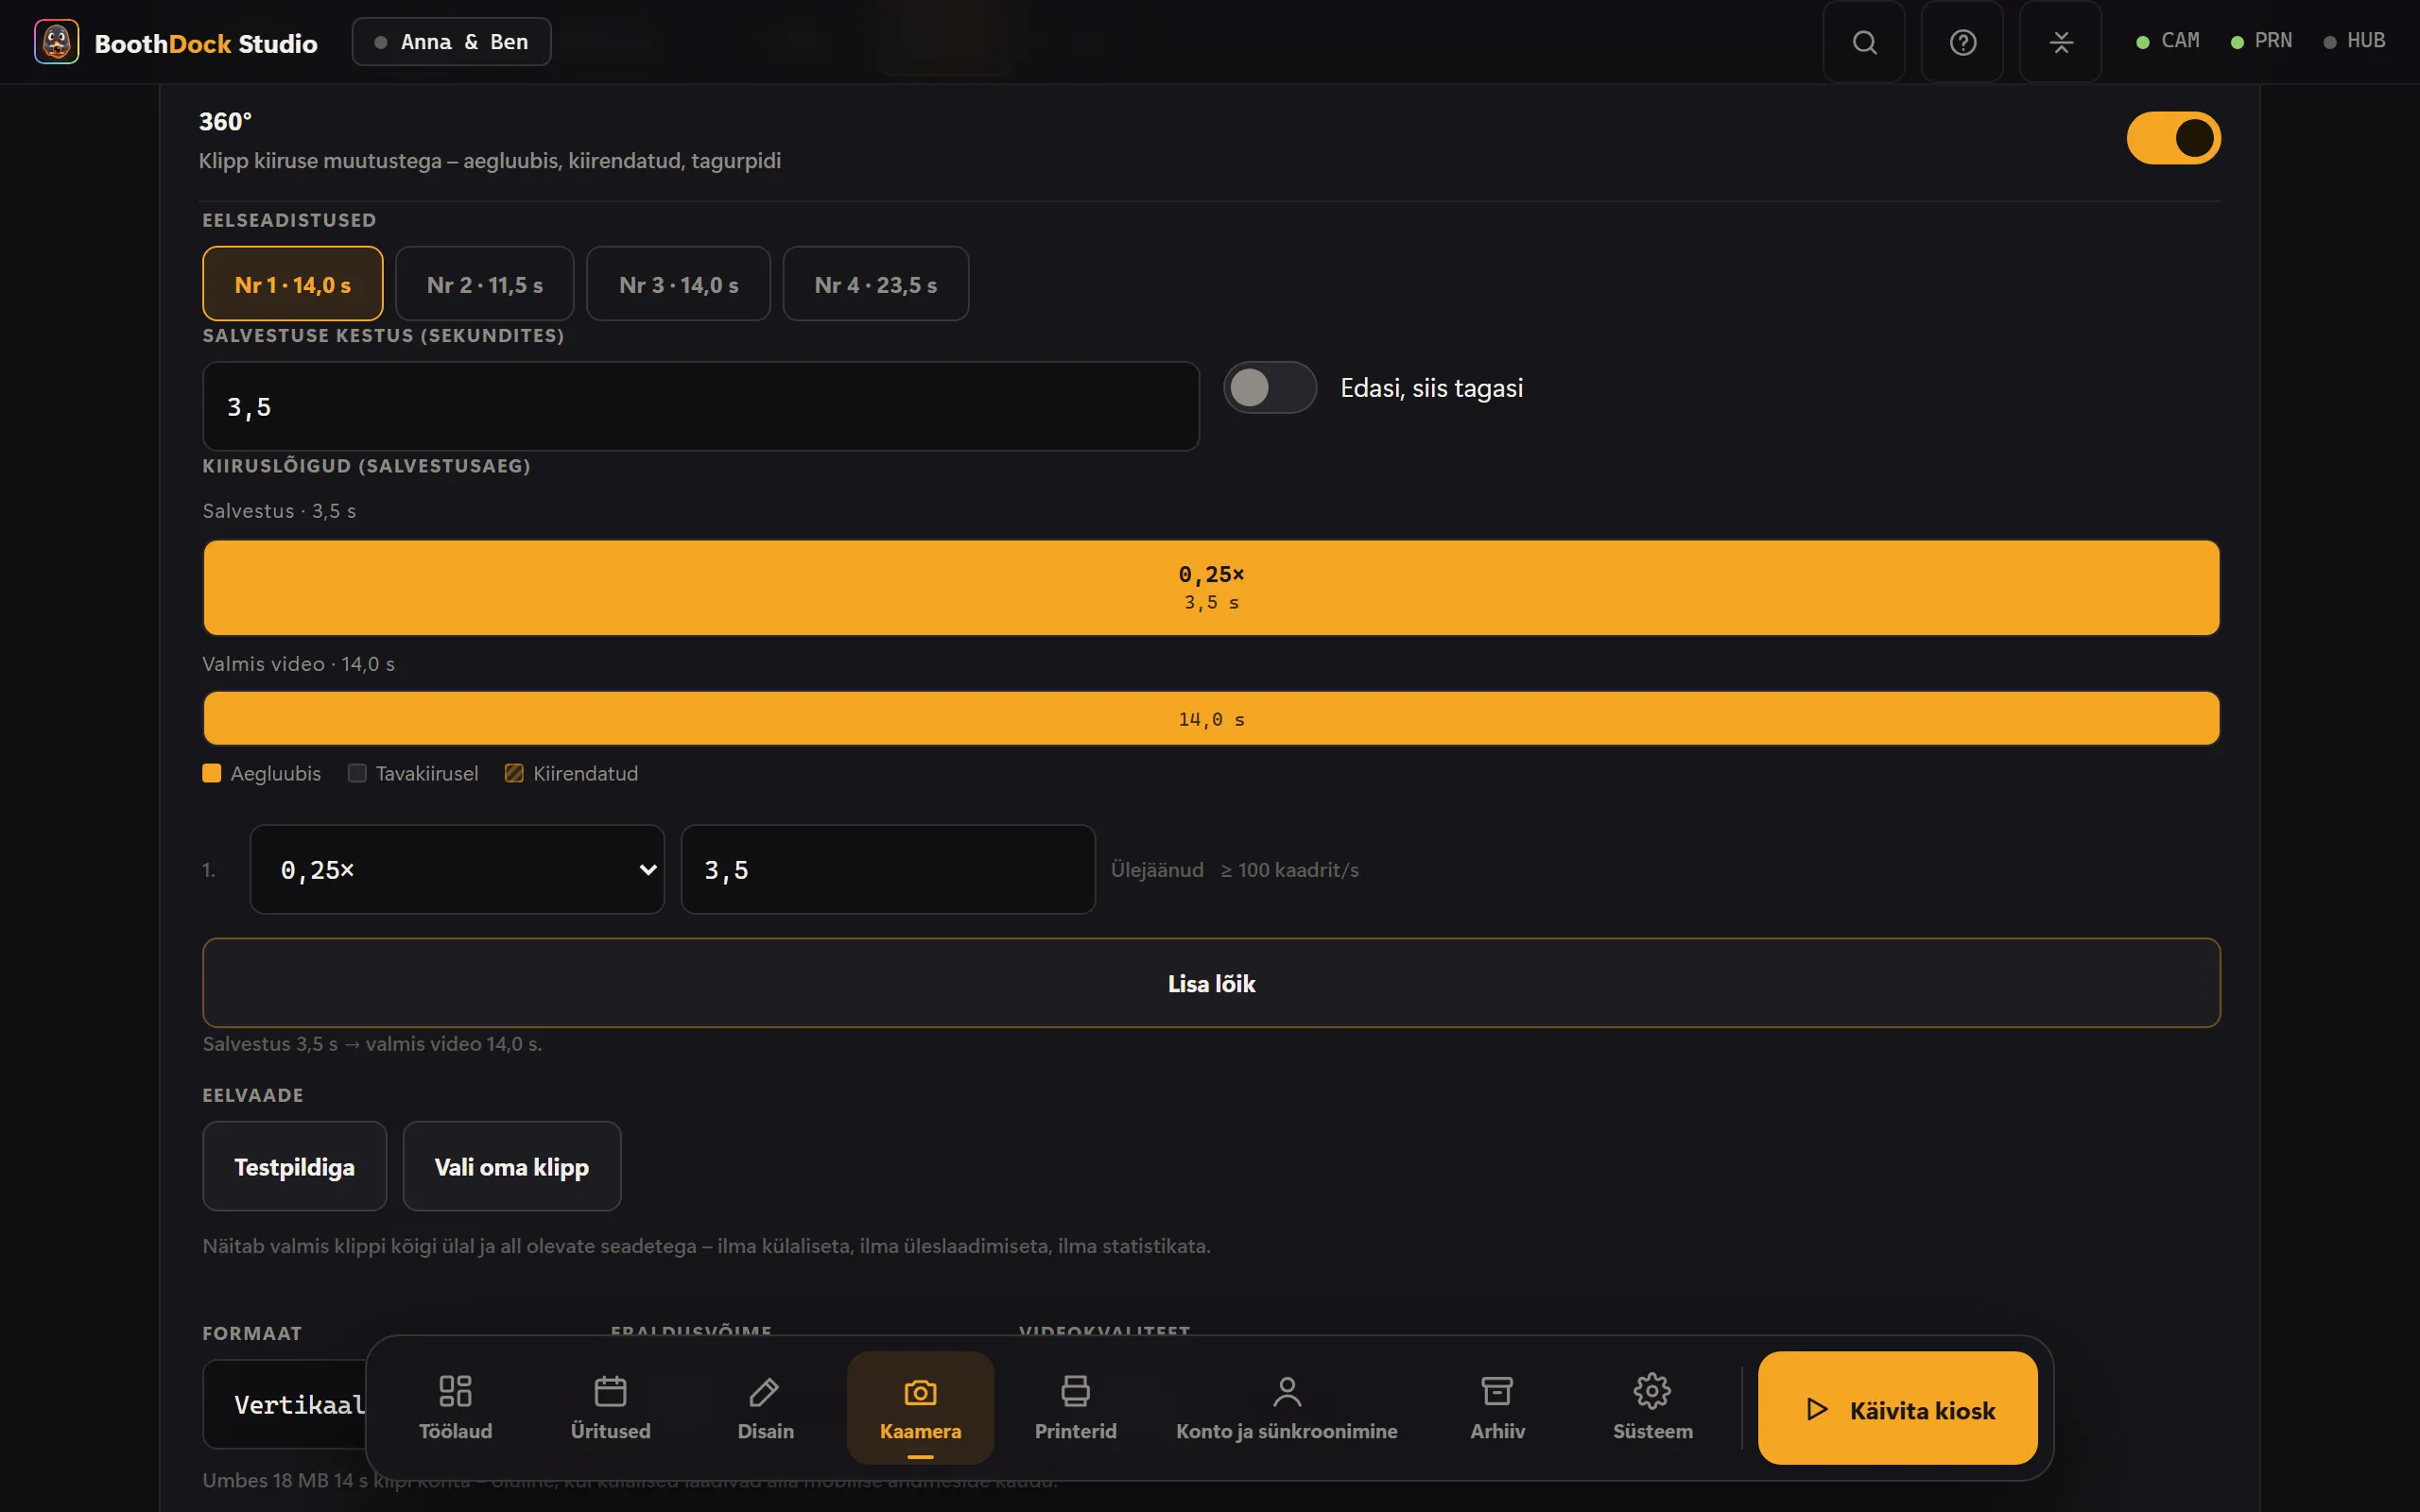Open the search icon in header
2420x1512 pixels.
coord(1864,42)
